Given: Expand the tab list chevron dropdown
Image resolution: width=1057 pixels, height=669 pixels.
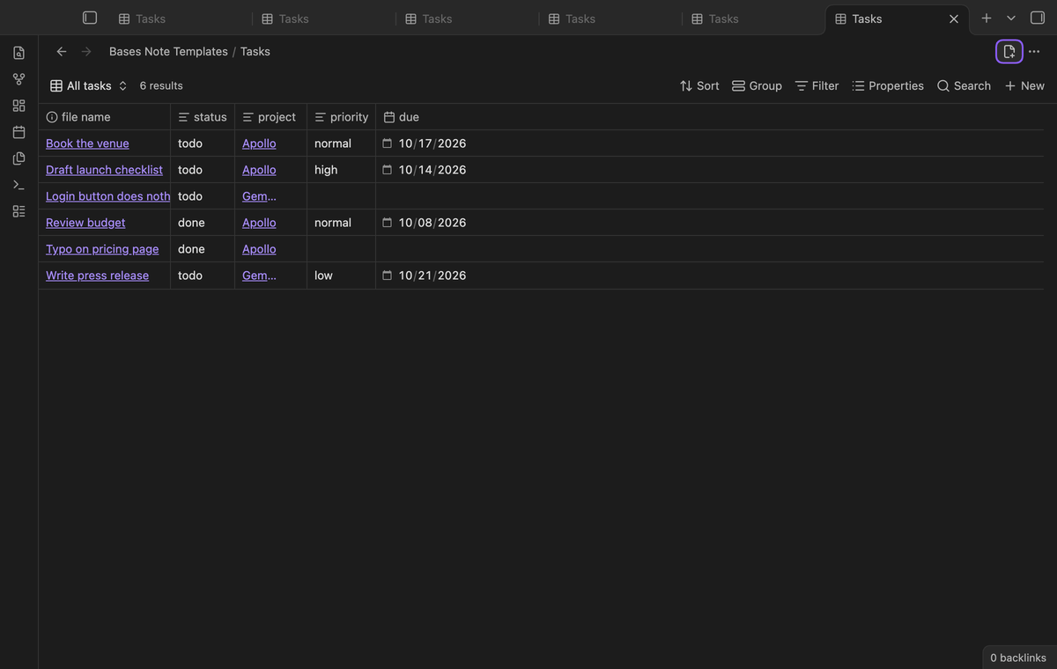Looking at the screenshot, I should coord(1011,18).
